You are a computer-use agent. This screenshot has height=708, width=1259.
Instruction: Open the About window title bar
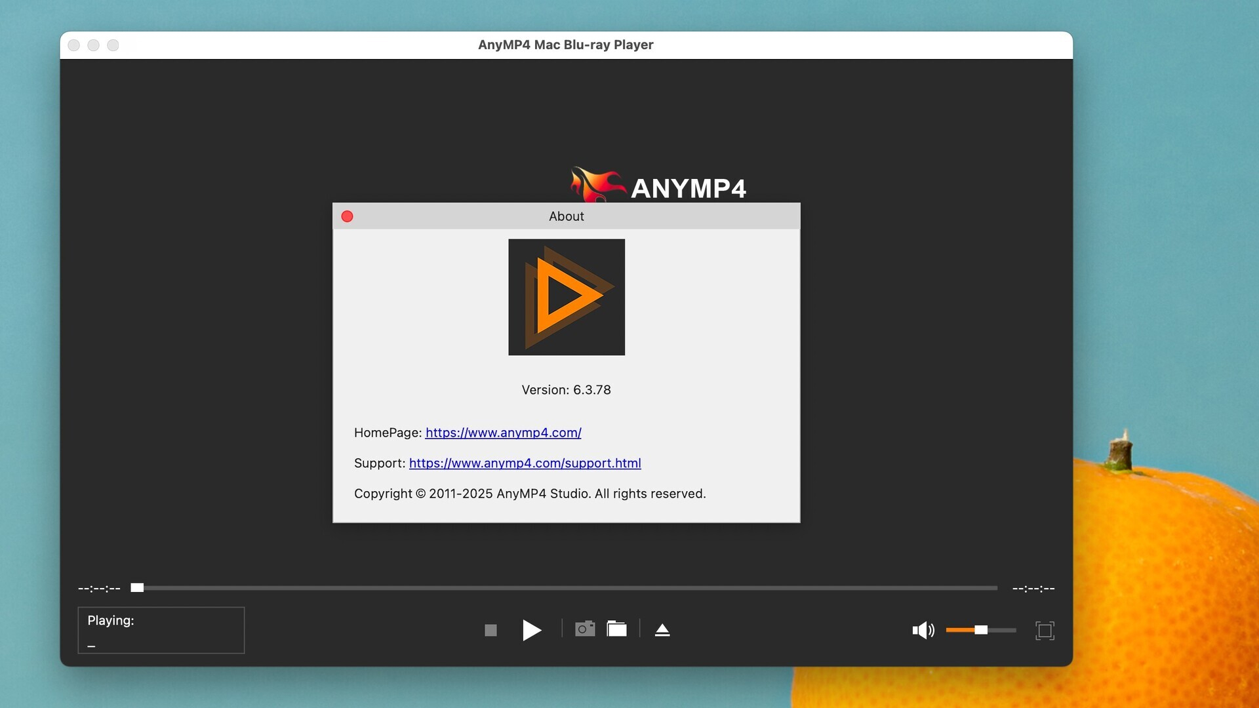(x=566, y=216)
